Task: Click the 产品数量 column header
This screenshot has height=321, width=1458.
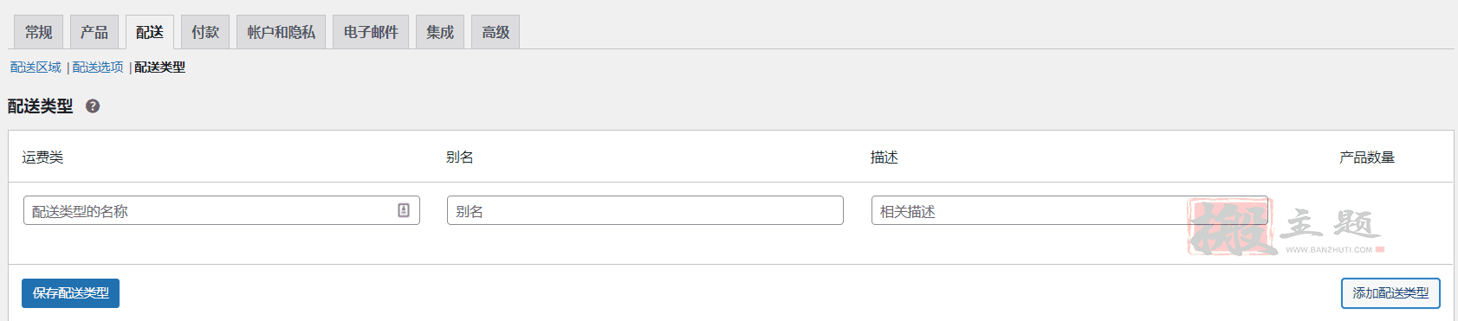Action: tap(1367, 157)
